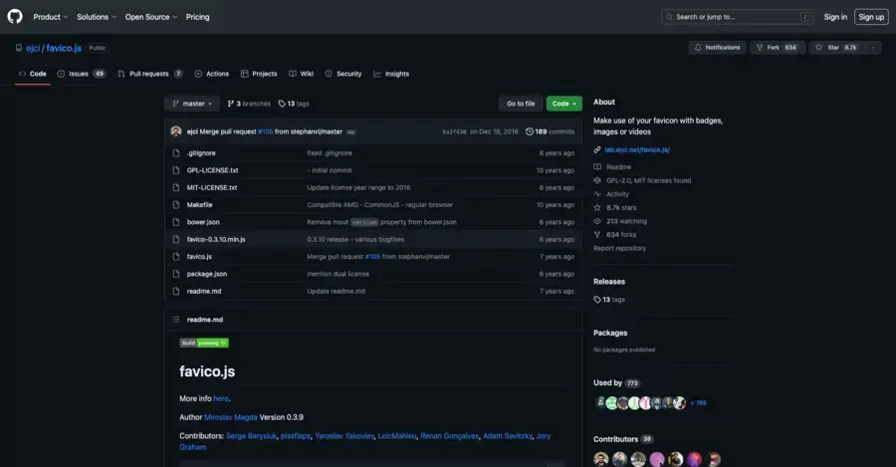
Task: Click Report repository
Action: click(x=619, y=248)
